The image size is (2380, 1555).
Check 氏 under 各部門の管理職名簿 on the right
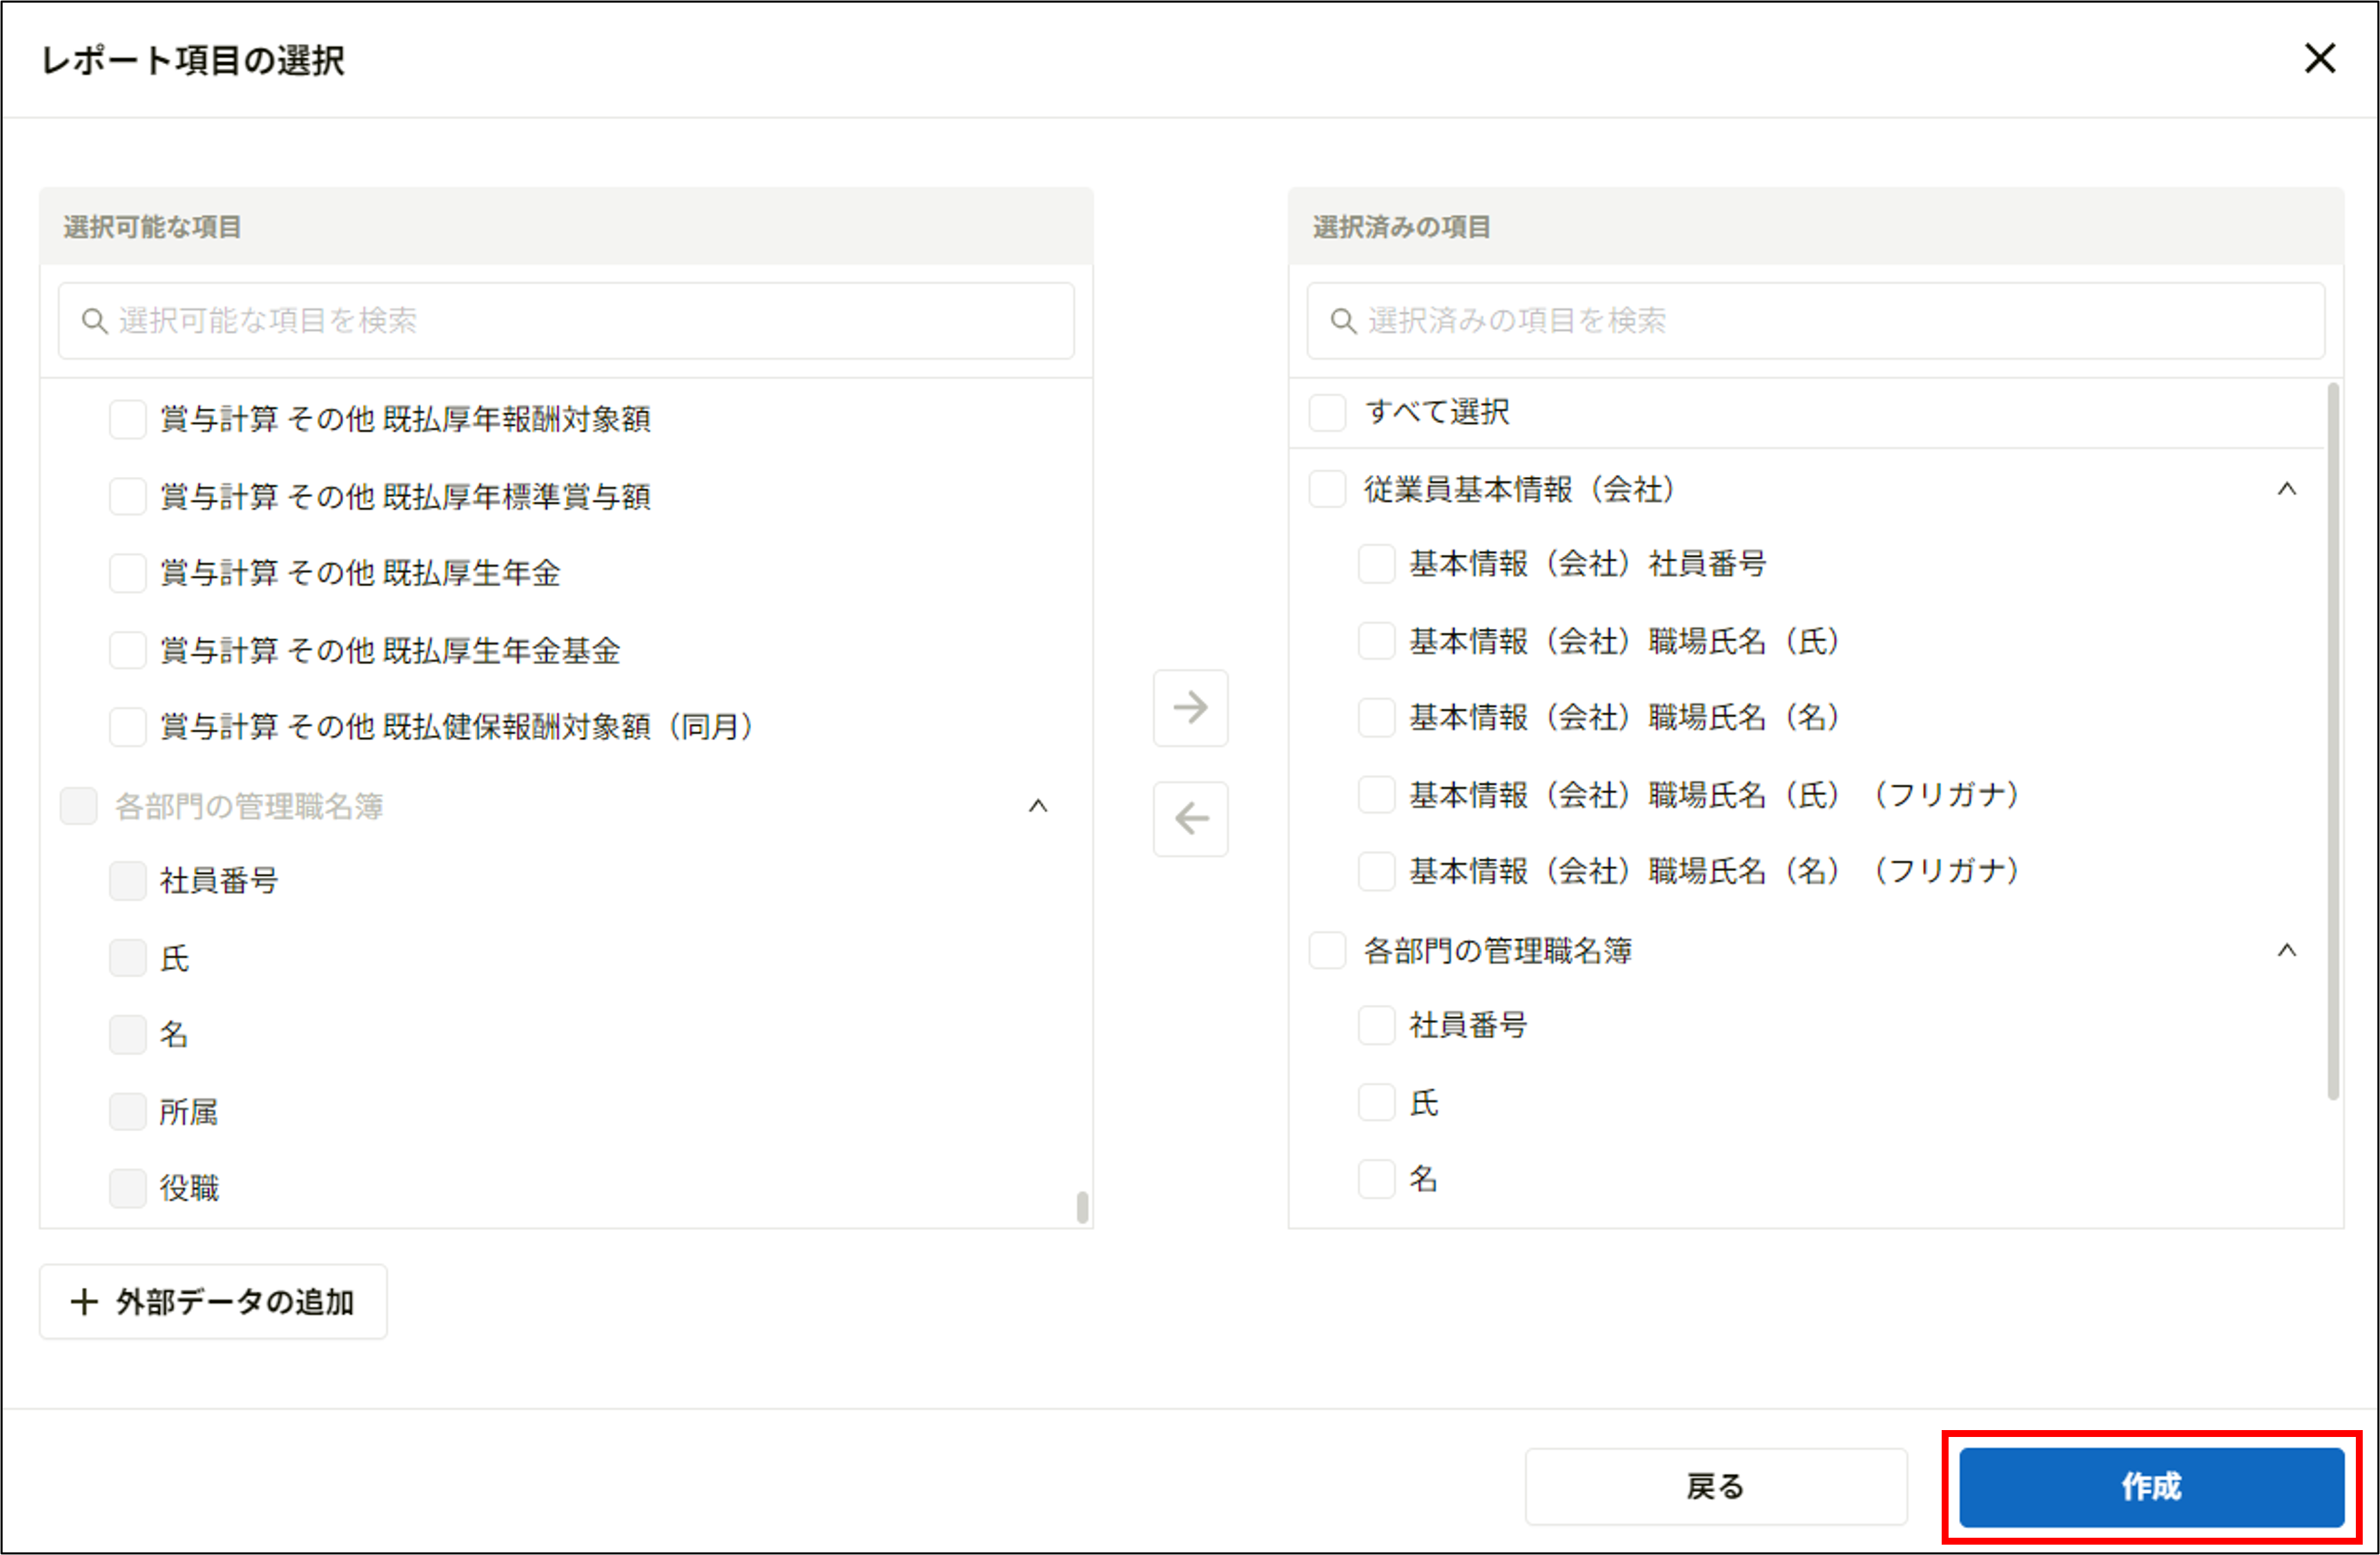1375,1102
